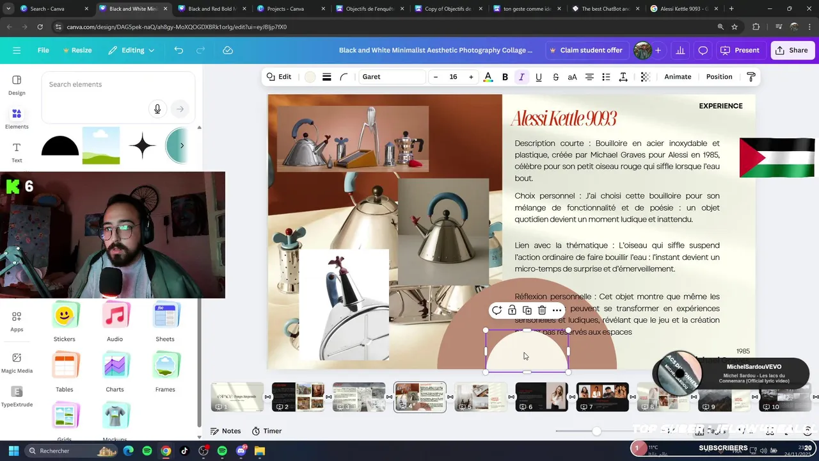This screenshot has height=461, width=819.
Task: Click the Share button
Action: pos(793,50)
